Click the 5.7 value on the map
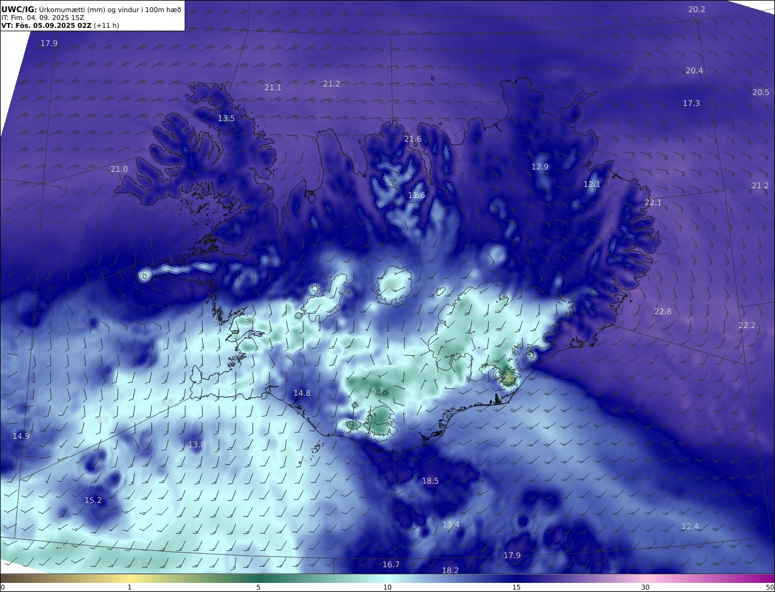Image resolution: width=775 pixels, height=592 pixels. pos(378,391)
